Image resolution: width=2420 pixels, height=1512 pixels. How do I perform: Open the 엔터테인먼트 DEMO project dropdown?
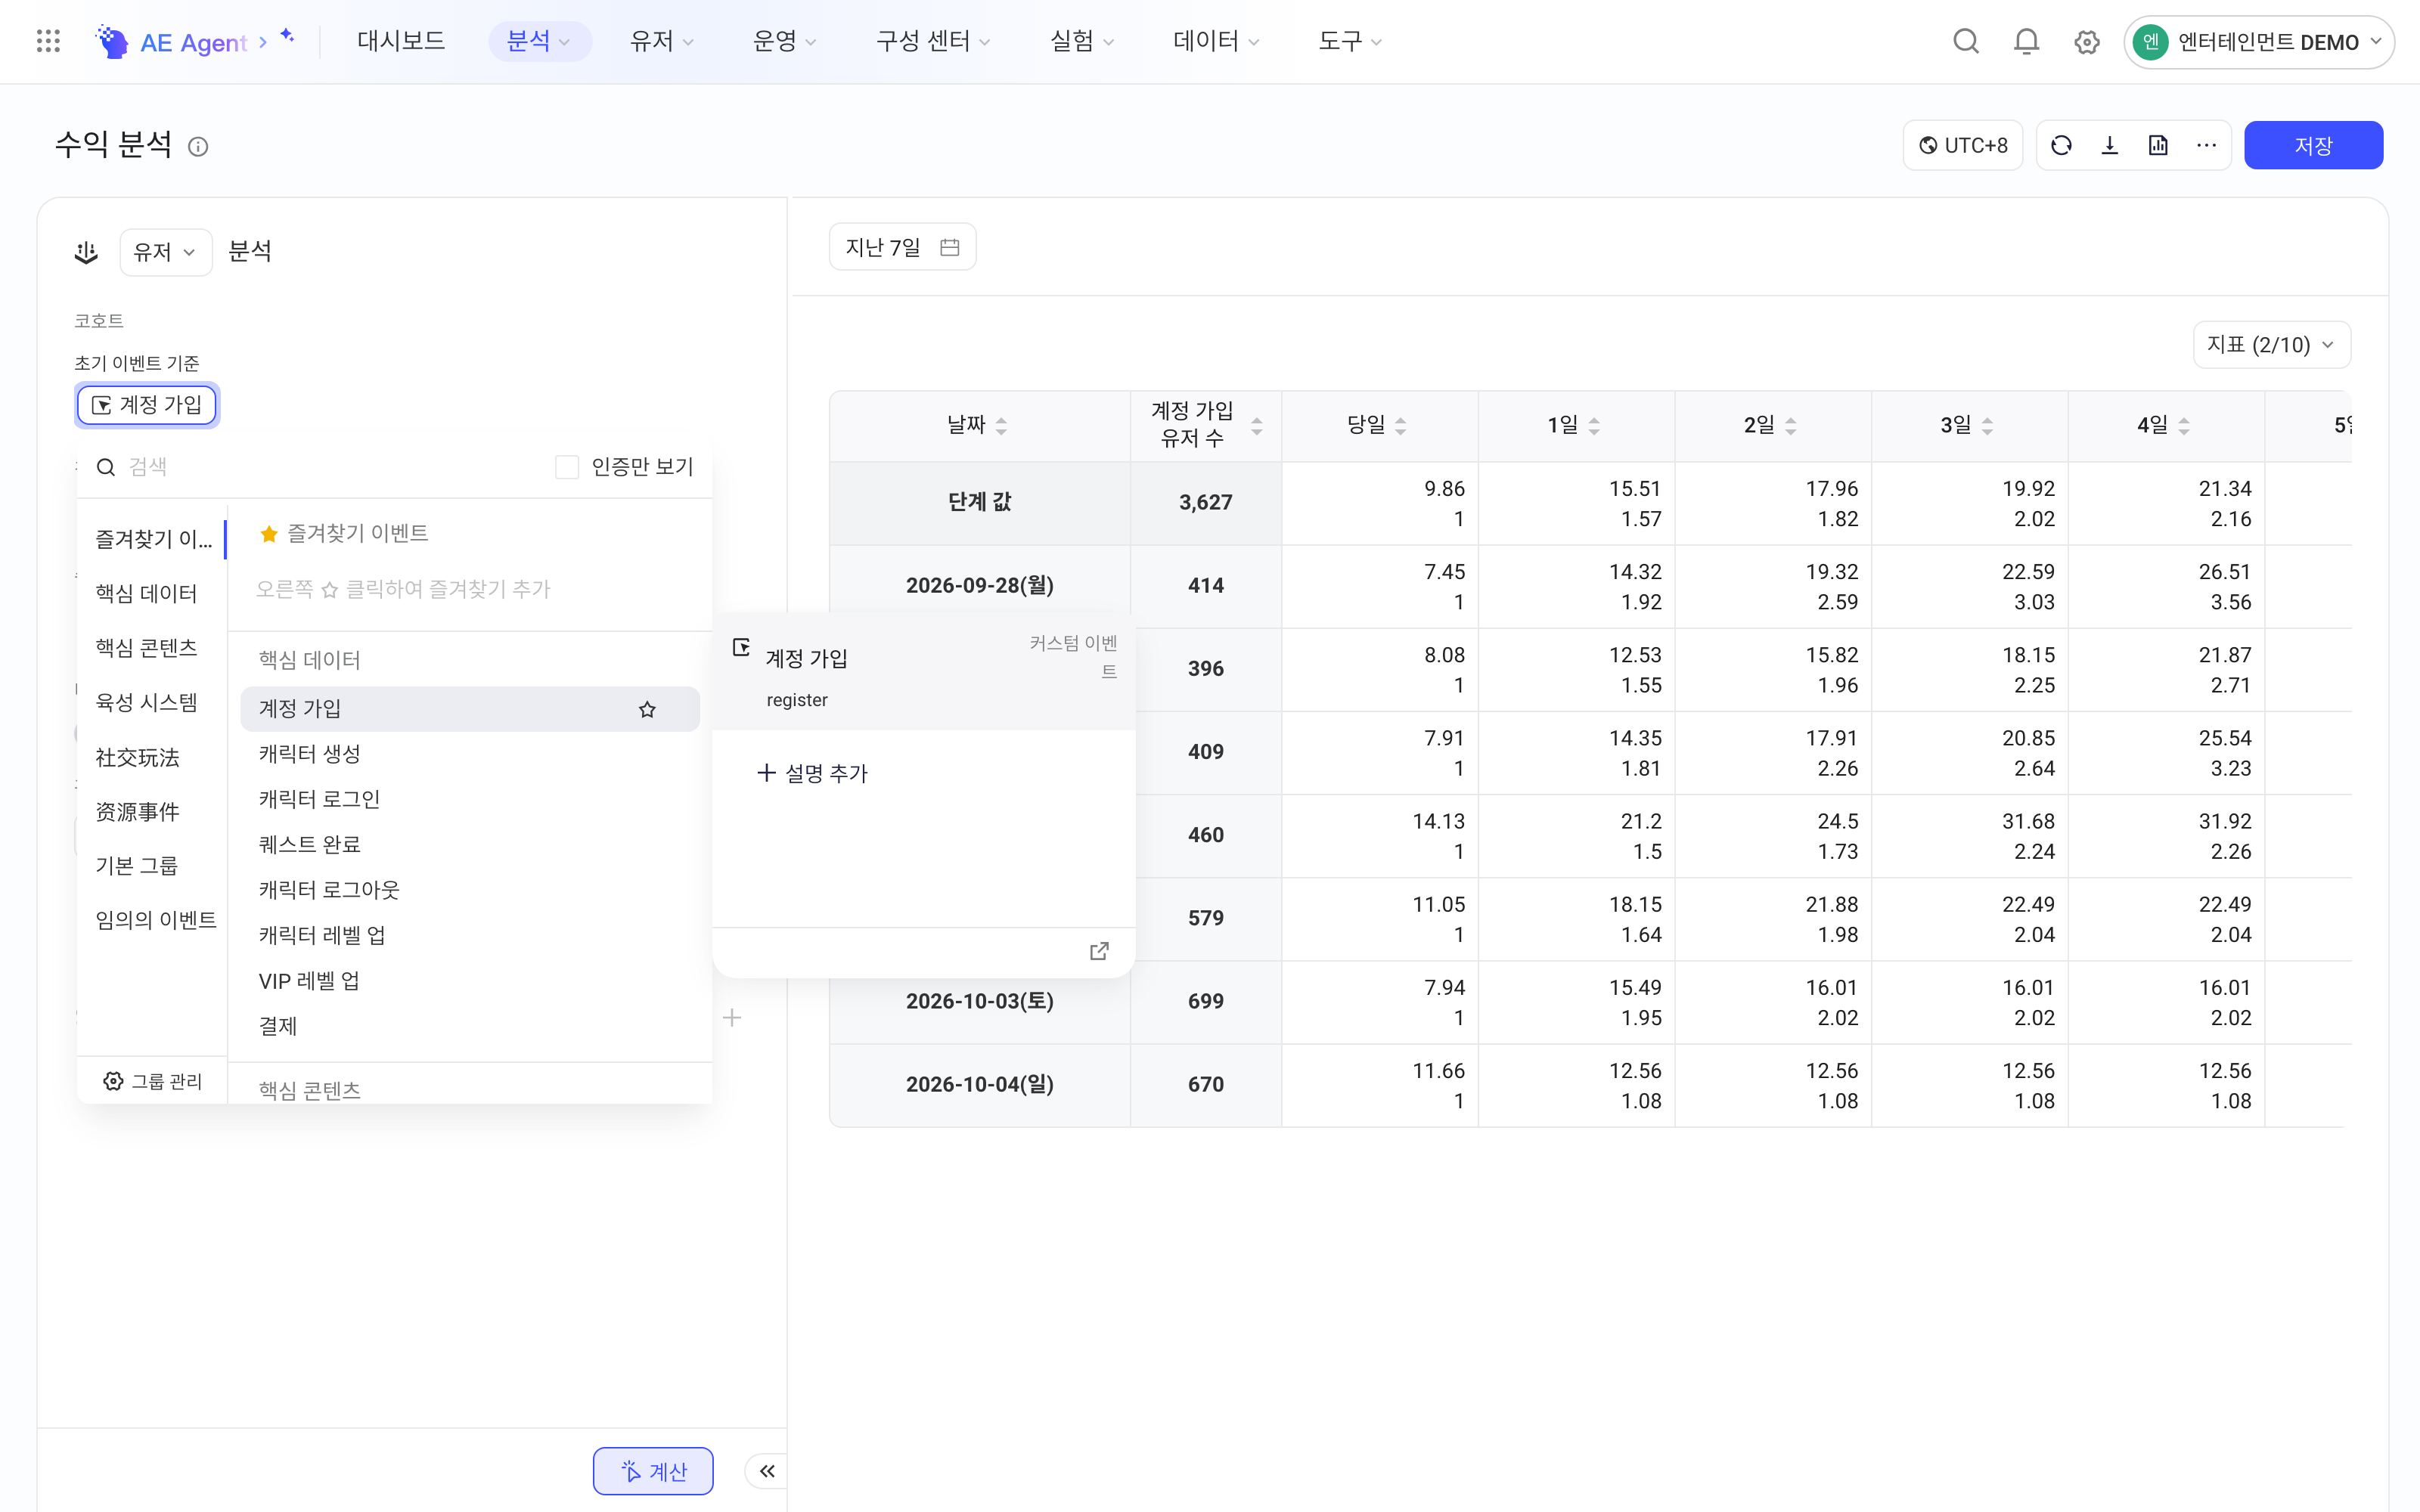pos(2258,42)
